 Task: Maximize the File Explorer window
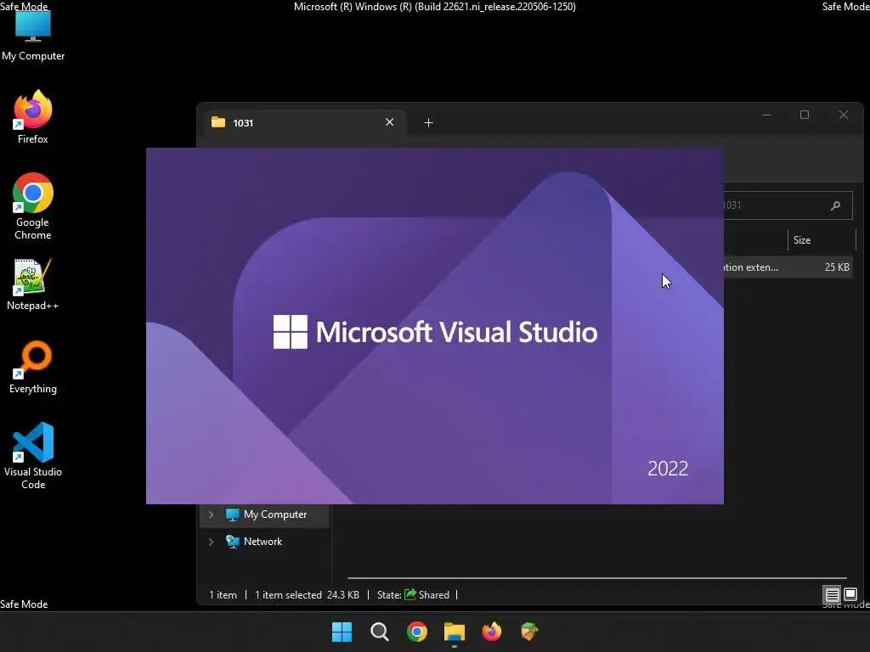coord(805,115)
